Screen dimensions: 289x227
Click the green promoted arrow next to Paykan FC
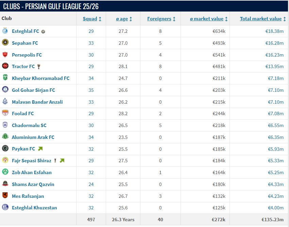(x=40, y=149)
